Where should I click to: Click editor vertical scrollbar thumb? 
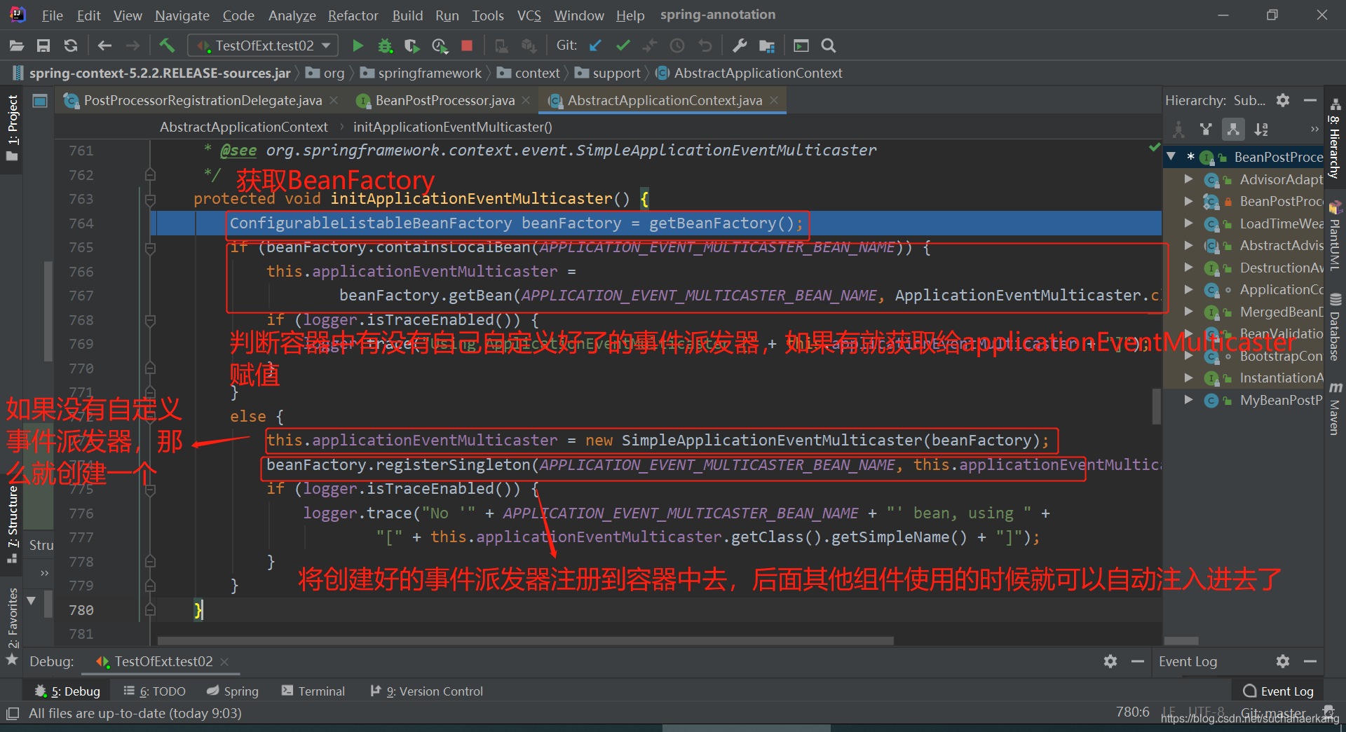pos(1156,406)
